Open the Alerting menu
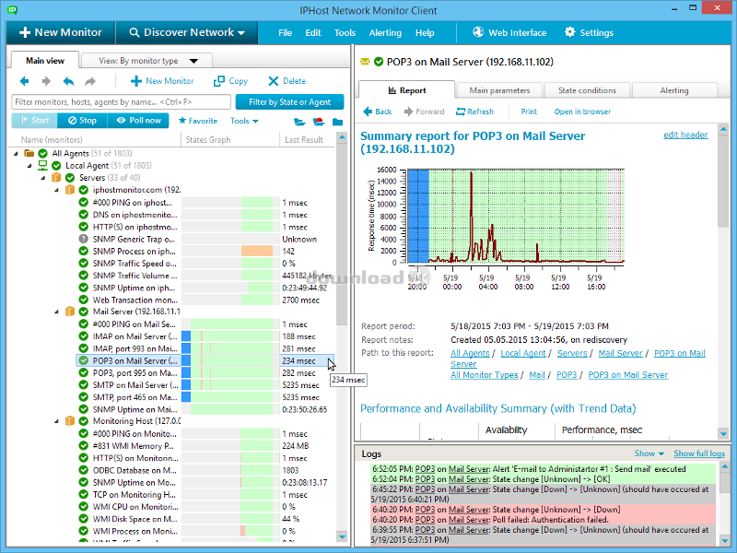Screen dimensions: 737x553 coord(385,32)
